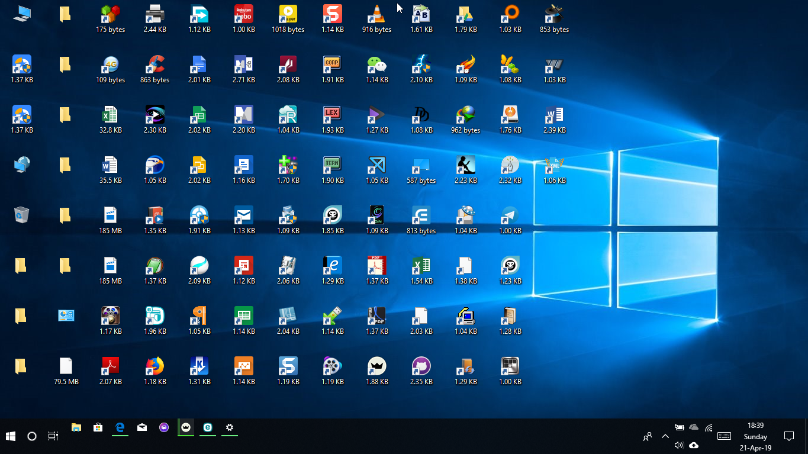Select the blue Mail envelope shortcut (1.13 KB)
The height and width of the screenshot is (454, 808).
(243, 215)
